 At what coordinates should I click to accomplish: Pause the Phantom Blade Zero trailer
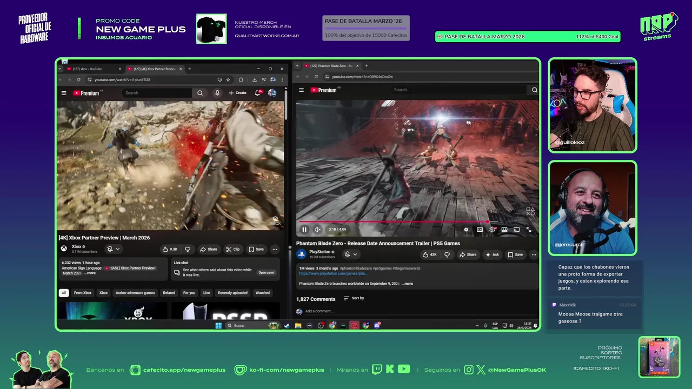click(304, 230)
